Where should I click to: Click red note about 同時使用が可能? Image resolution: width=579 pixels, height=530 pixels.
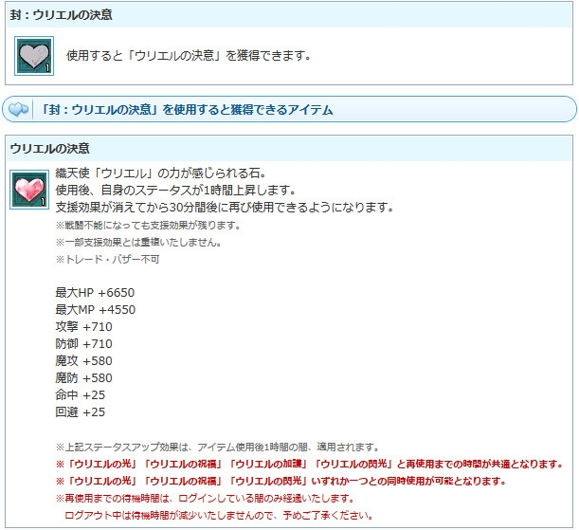(280, 482)
